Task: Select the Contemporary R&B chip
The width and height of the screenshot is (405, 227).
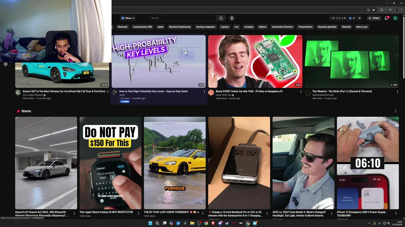Action: pyautogui.click(x=142, y=27)
